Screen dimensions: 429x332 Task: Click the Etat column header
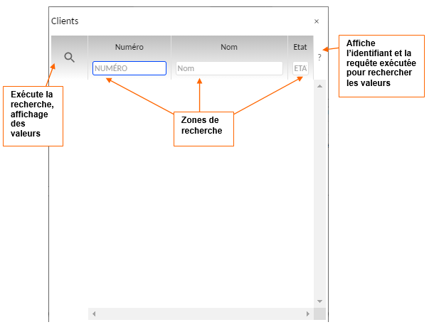coord(300,47)
